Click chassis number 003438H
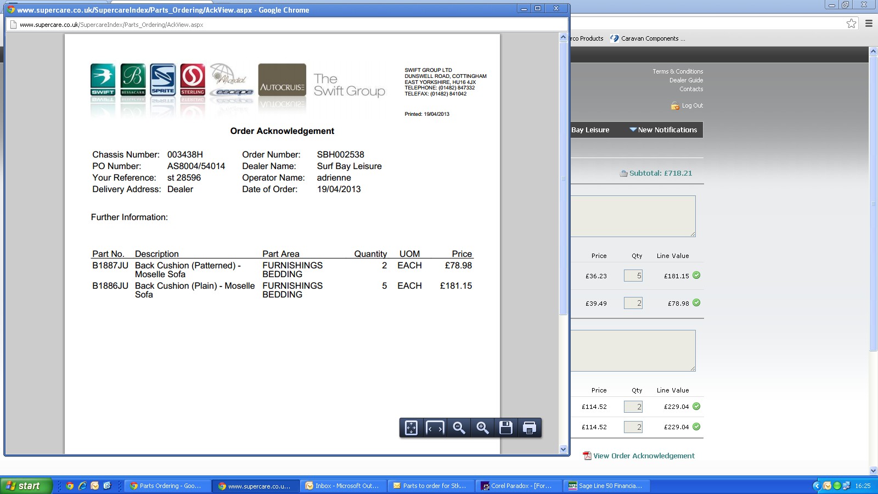The image size is (878, 494). 185,155
